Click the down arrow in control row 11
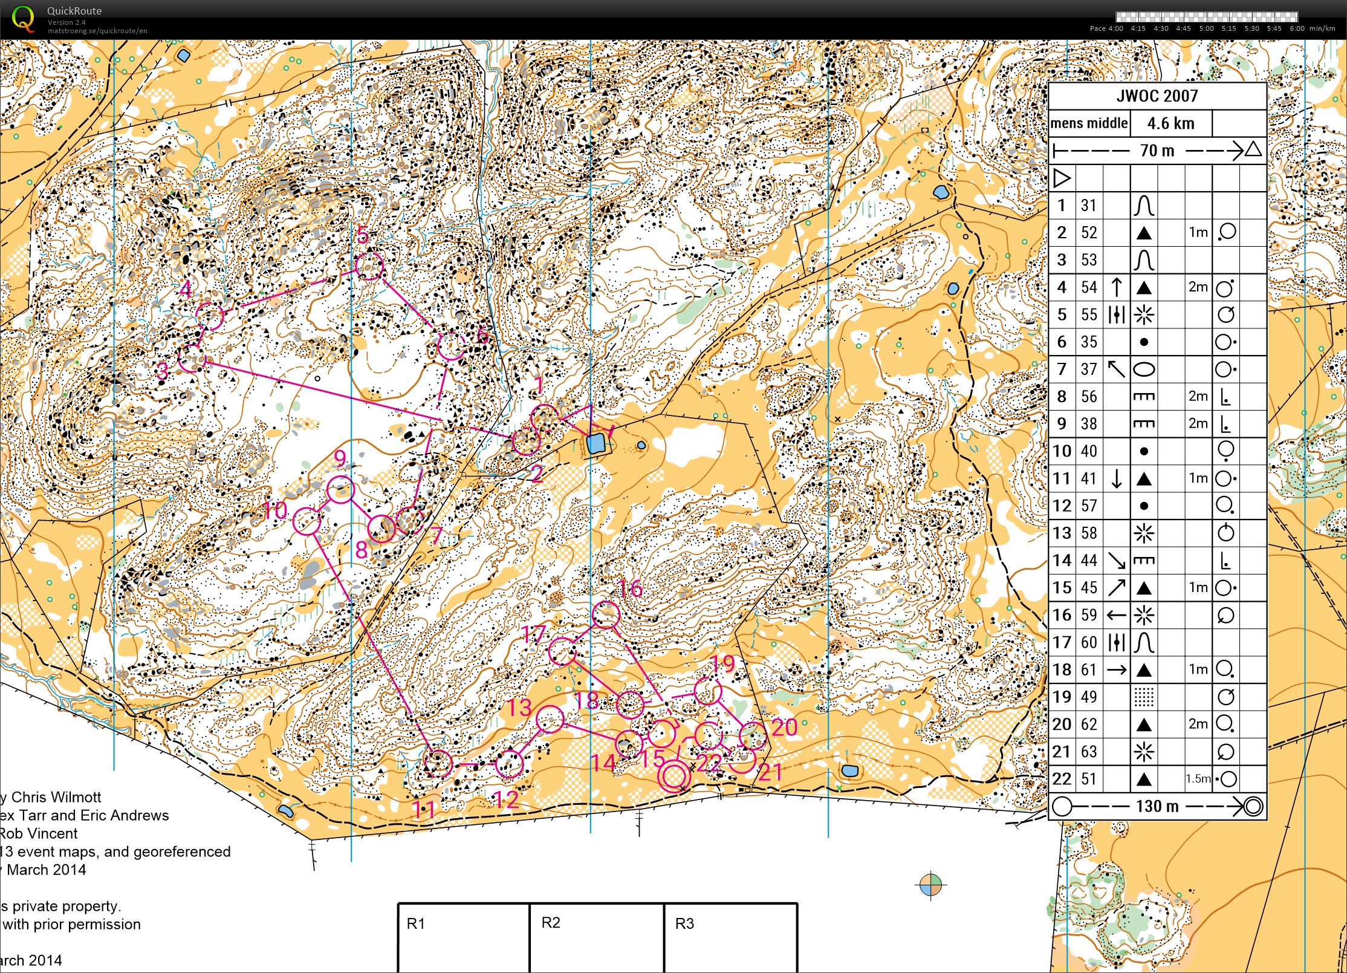Screen dimensions: 1347x973 (1116, 479)
